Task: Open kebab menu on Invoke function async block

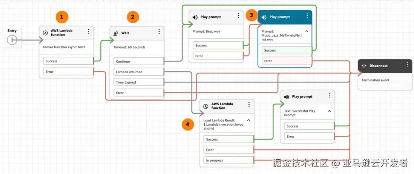Action: (89, 31)
